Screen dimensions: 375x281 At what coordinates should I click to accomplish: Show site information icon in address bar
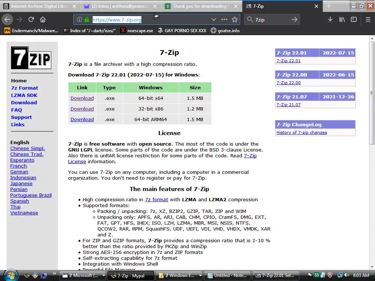click(x=79, y=20)
